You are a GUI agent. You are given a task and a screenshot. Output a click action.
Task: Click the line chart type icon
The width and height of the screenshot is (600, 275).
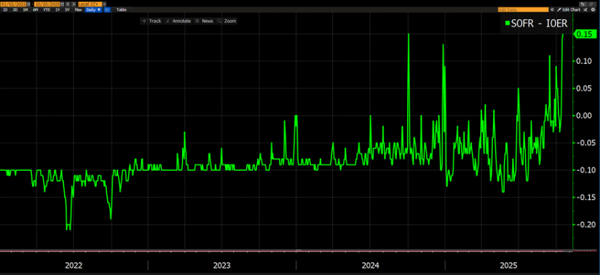pyautogui.click(x=108, y=10)
